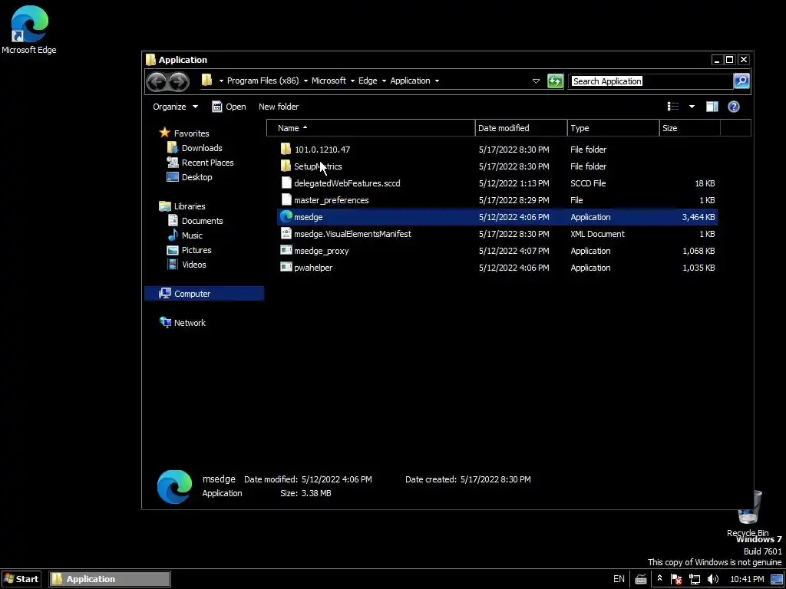Viewport: 786px width, 589px height.
Task: Open the Recycle Bin on the desktop
Action: pos(749,513)
